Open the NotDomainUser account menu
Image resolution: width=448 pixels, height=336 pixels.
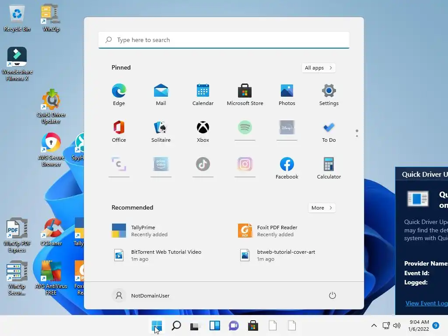141,295
